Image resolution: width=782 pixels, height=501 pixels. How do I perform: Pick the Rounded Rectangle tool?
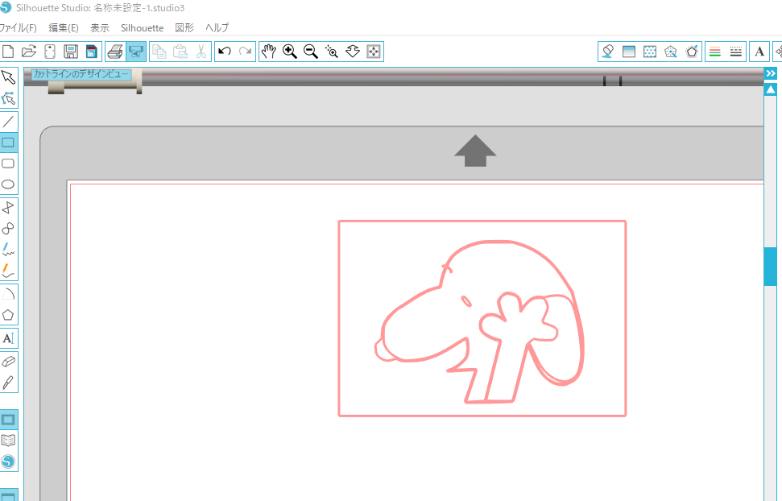(x=9, y=164)
